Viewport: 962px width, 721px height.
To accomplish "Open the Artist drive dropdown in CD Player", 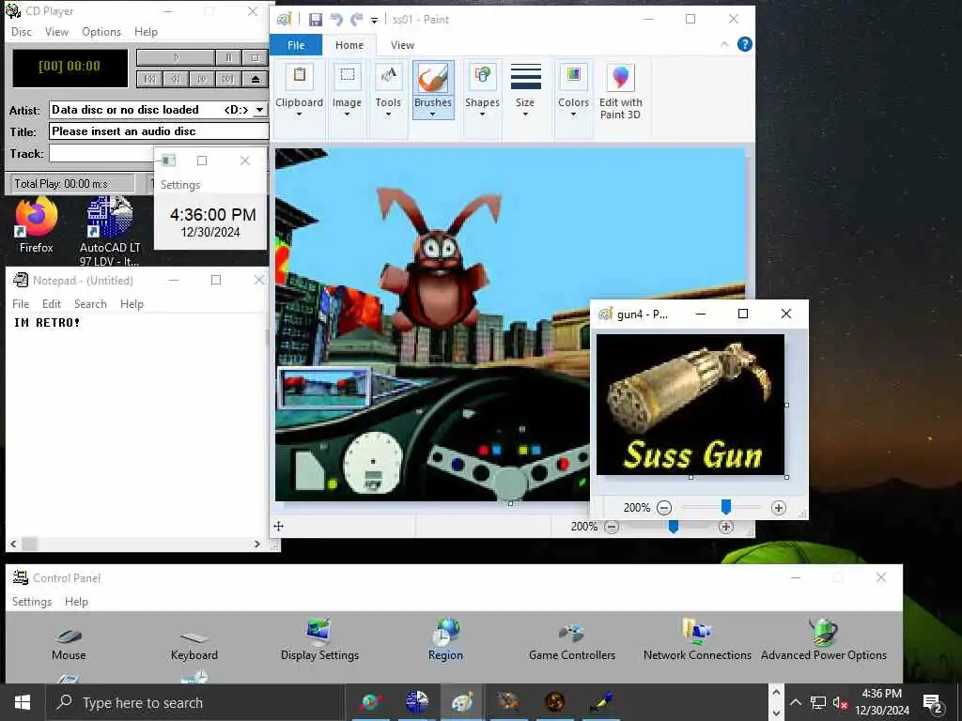I will pyautogui.click(x=260, y=110).
